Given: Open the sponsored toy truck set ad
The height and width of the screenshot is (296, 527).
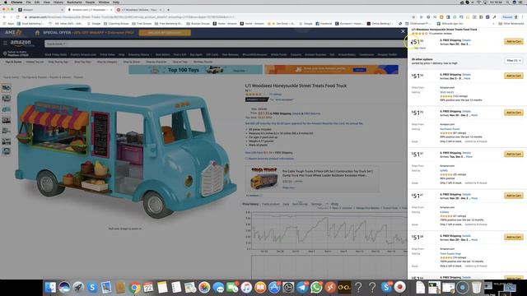Looking at the screenshot, I should point(313,178).
